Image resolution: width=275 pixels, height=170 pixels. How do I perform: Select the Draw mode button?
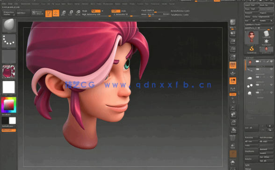tap(56, 13)
